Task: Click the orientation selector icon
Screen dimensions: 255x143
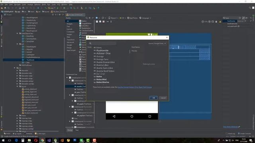Action: [x=103, y=18]
